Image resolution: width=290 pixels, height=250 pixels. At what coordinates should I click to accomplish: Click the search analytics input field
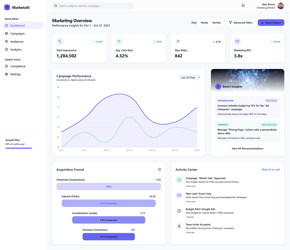click(x=93, y=6)
